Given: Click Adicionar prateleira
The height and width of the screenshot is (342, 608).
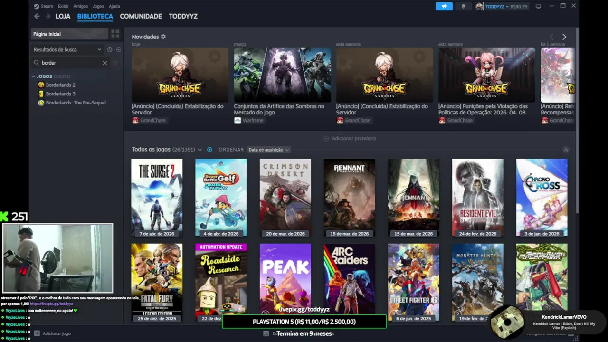Looking at the screenshot, I should (350, 139).
